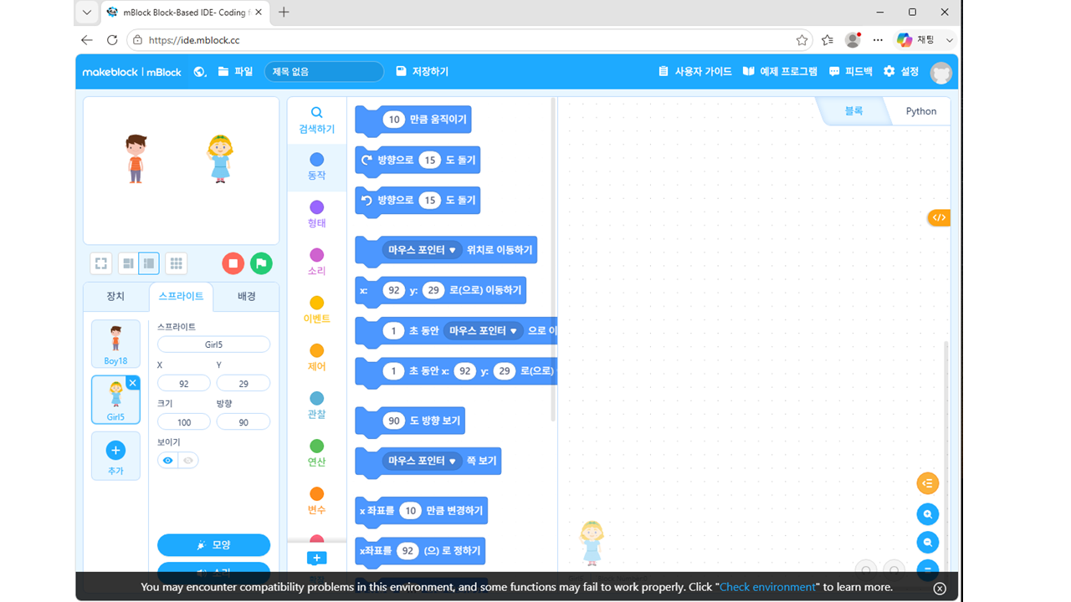
Task: Switch to the 배경 tab
Action: coord(246,296)
